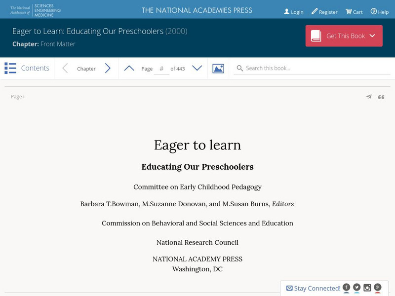Open the book images view icon
This screenshot has height=296, width=395.
click(218, 69)
